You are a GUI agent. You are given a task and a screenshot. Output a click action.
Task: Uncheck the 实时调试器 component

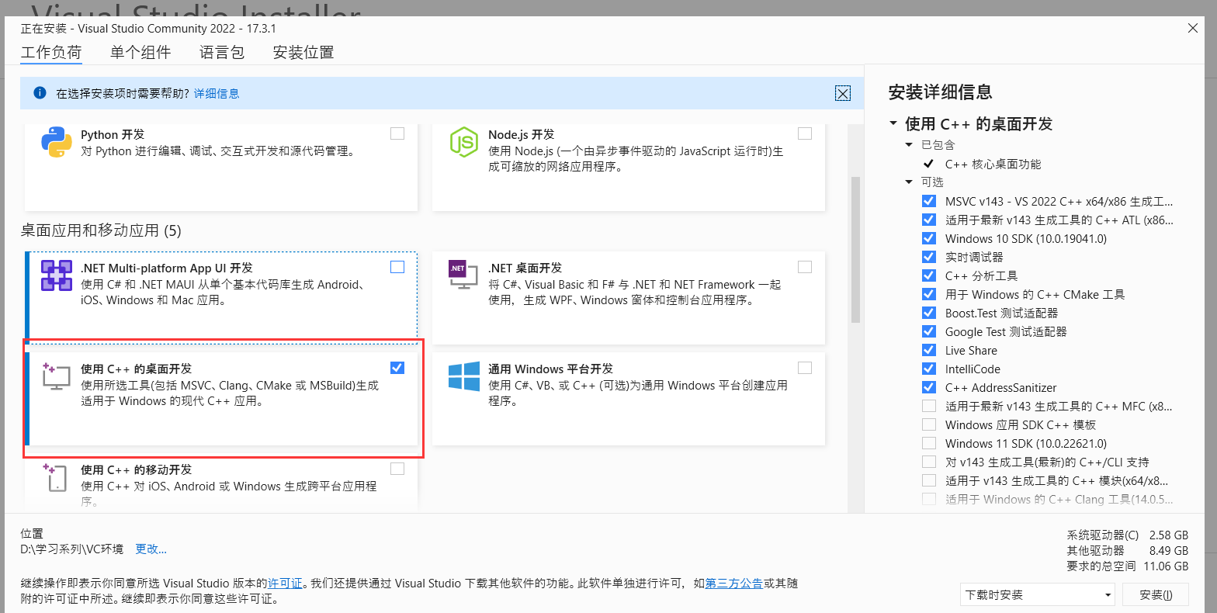pos(929,257)
